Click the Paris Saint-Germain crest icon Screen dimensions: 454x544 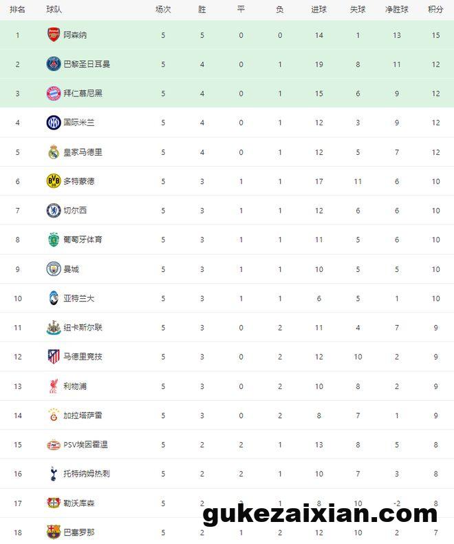54,64
